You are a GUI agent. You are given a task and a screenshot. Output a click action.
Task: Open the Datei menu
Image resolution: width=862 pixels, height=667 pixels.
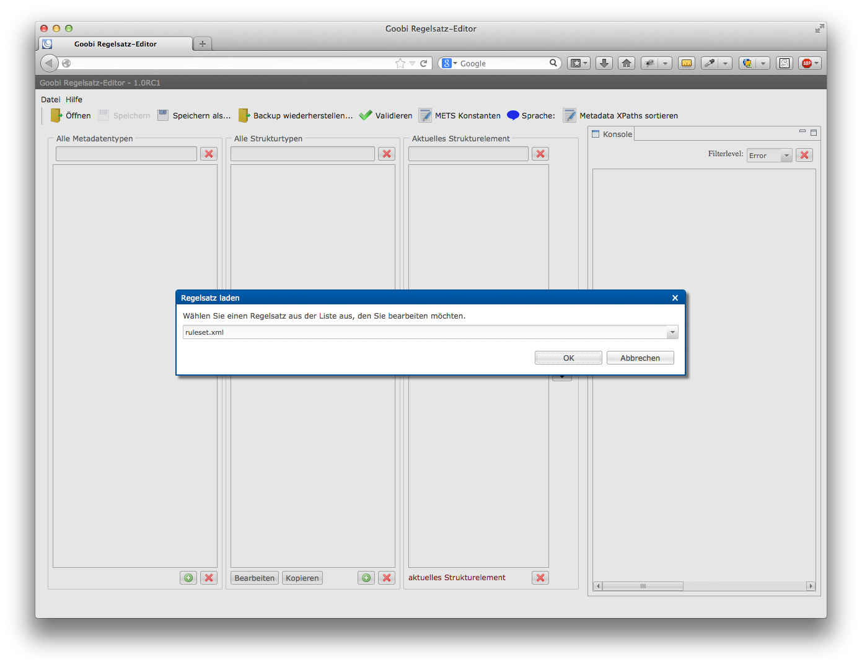(51, 99)
